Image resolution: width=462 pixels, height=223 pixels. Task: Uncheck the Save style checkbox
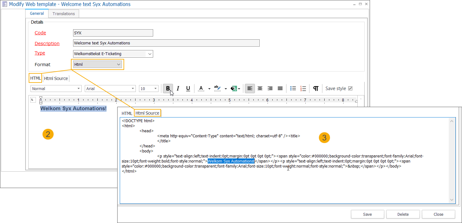click(350, 88)
